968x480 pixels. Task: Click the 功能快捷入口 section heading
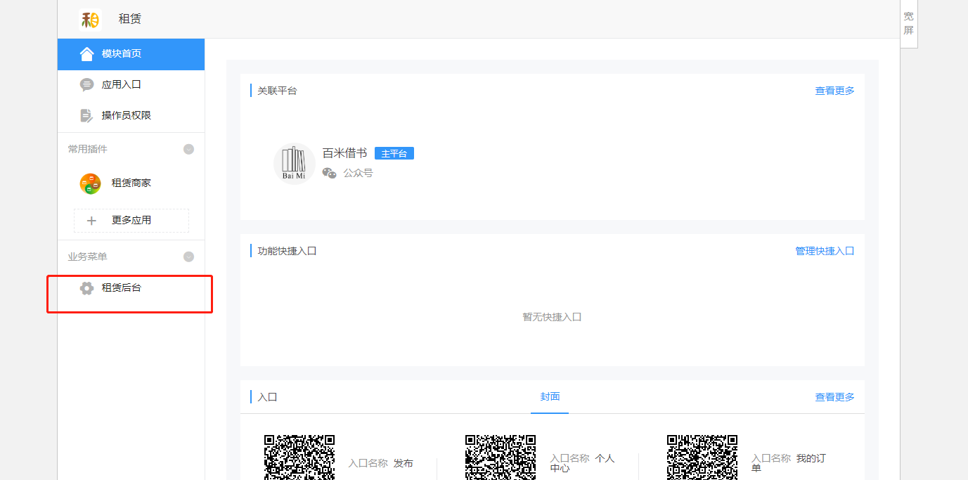click(287, 251)
